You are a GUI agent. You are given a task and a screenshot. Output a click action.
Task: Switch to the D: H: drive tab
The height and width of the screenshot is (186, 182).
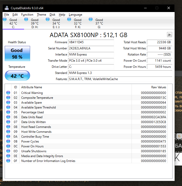coord(35,23)
